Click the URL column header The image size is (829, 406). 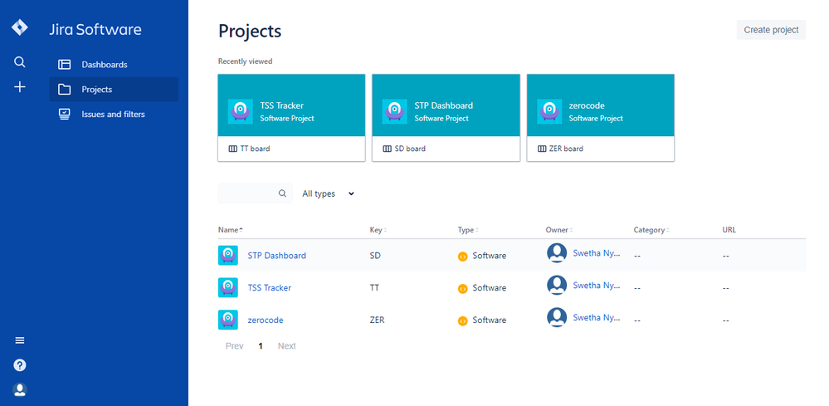point(729,230)
